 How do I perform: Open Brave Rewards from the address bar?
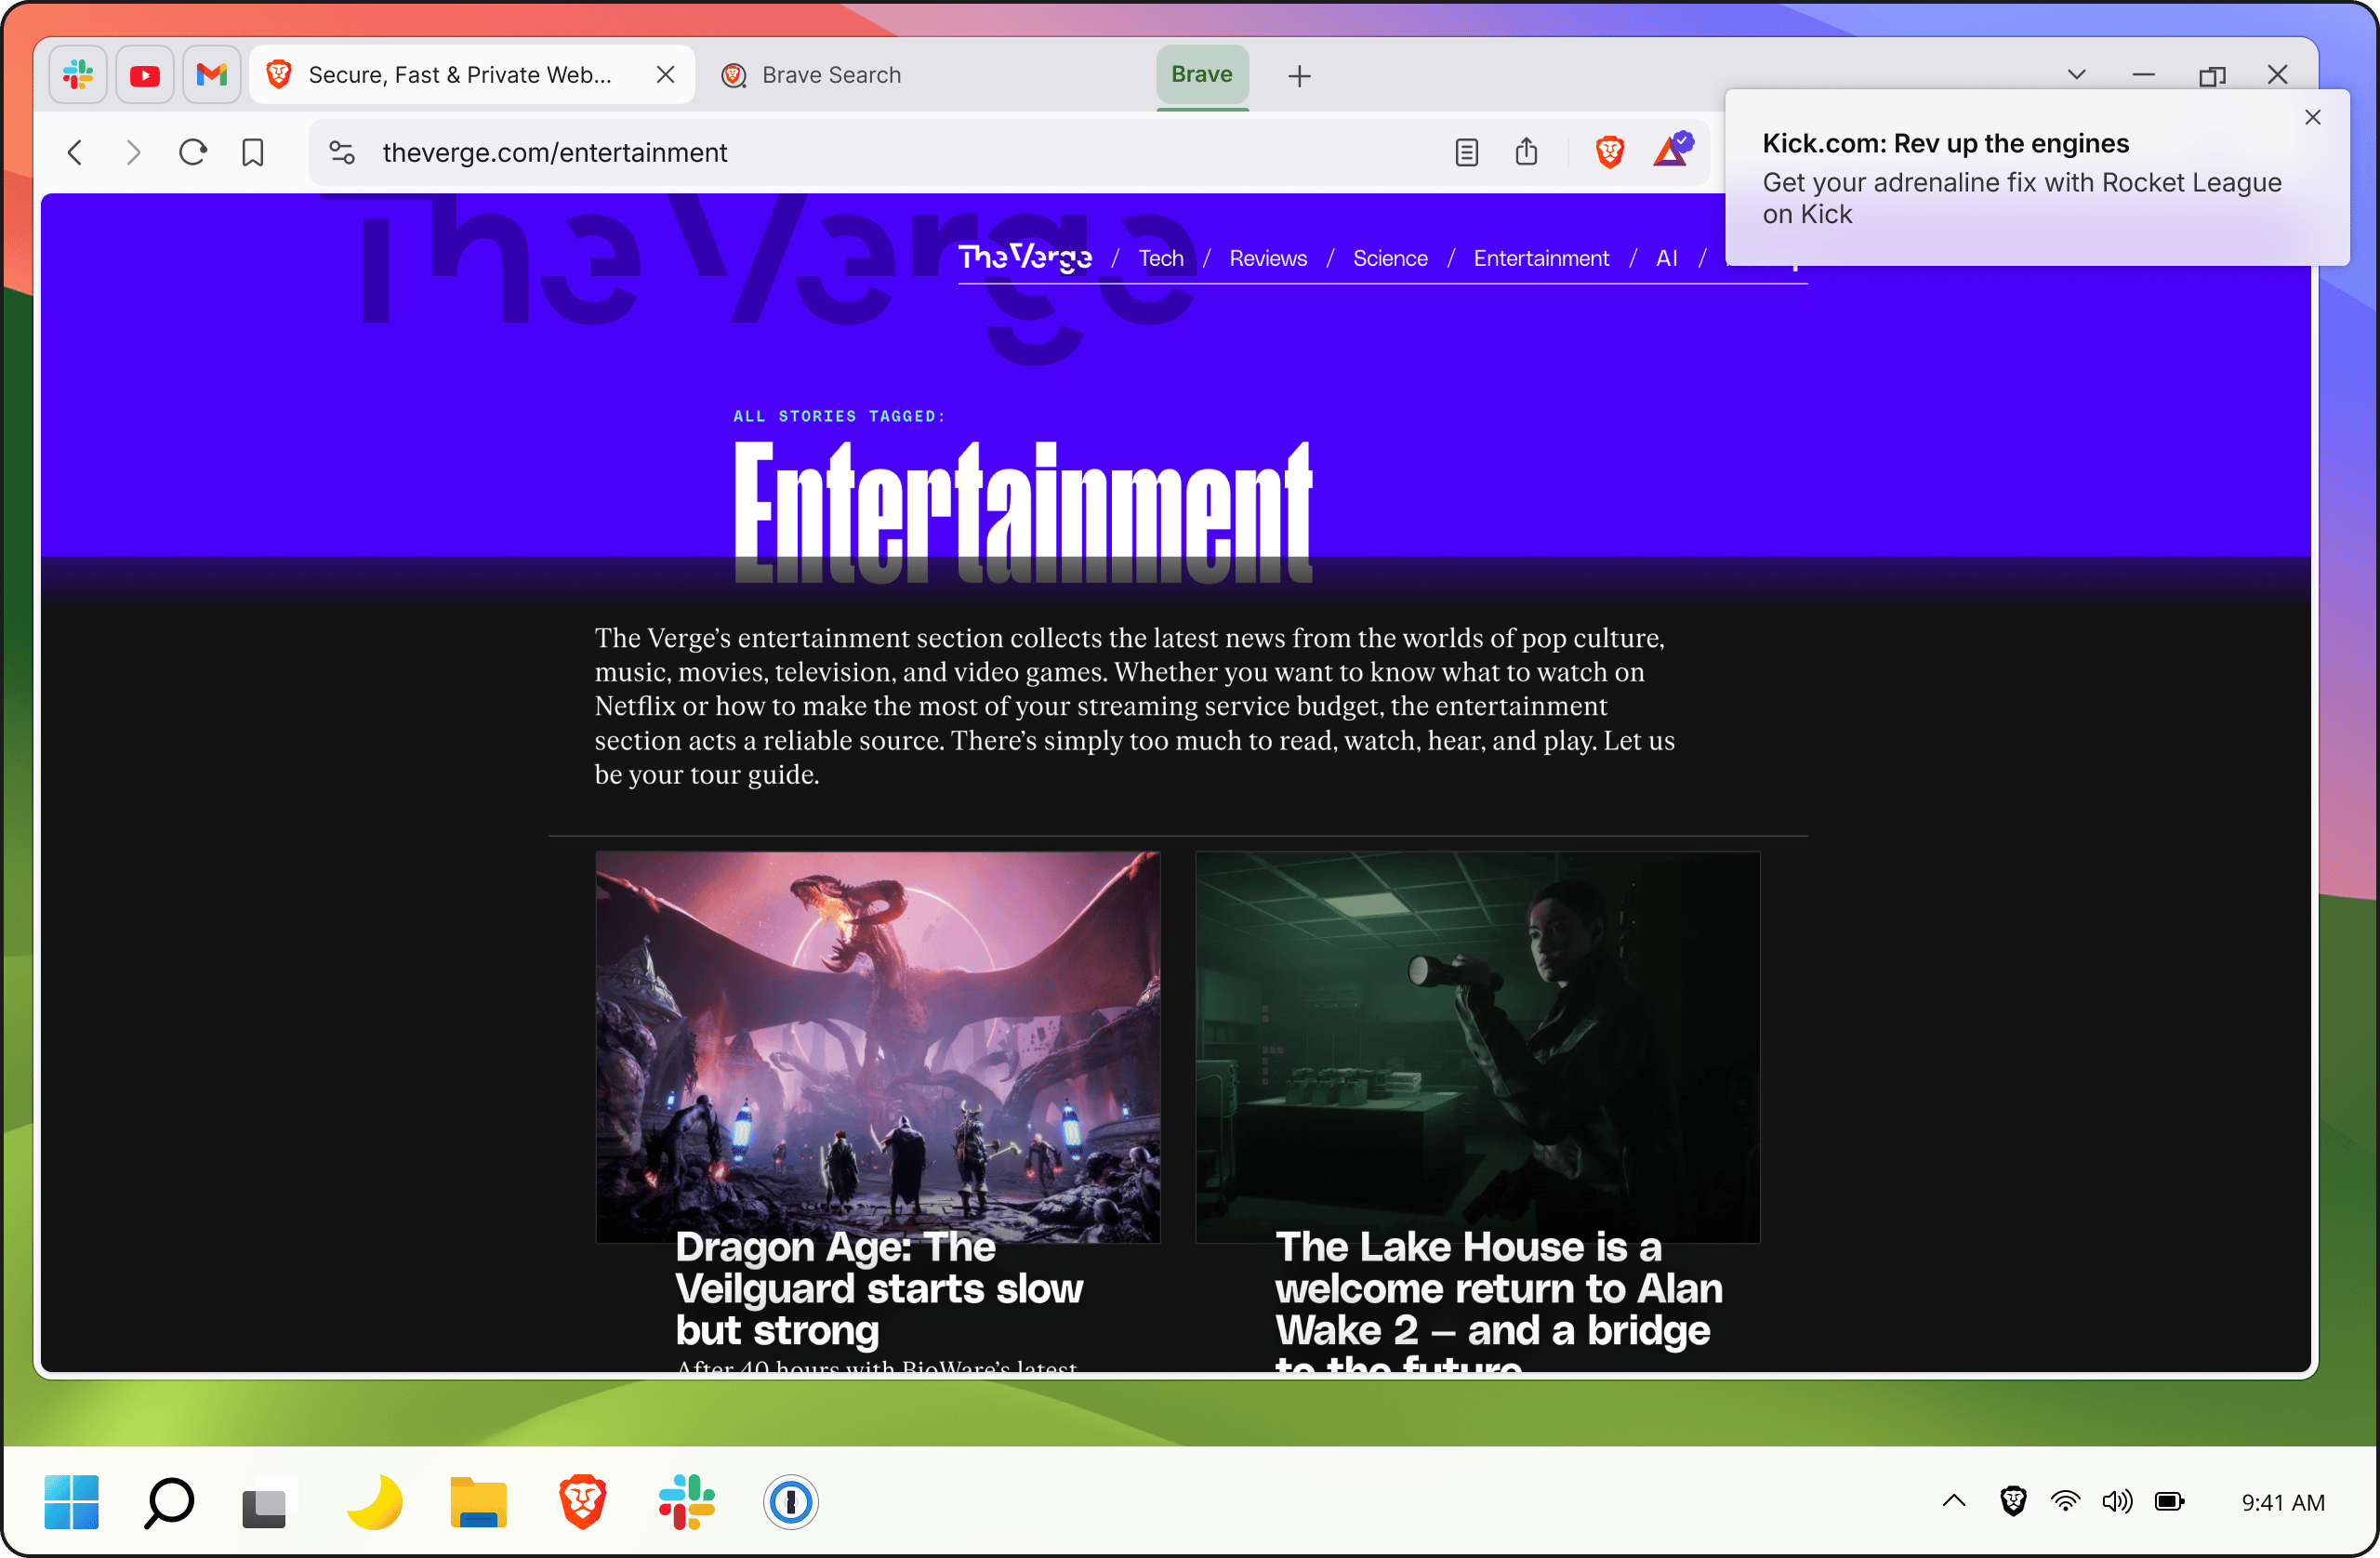click(x=1671, y=152)
